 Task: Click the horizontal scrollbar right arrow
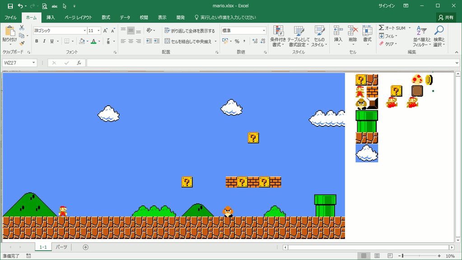point(452,247)
